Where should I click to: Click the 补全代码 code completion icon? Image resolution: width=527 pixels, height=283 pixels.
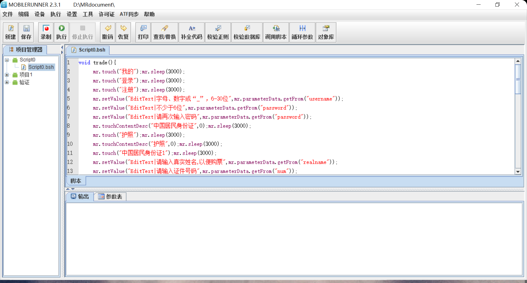pyautogui.click(x=191, y=32)
